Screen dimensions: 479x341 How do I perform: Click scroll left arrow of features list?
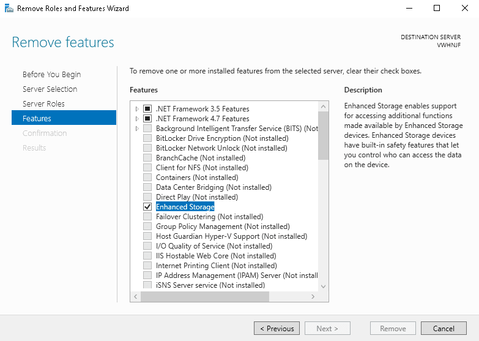136,296
